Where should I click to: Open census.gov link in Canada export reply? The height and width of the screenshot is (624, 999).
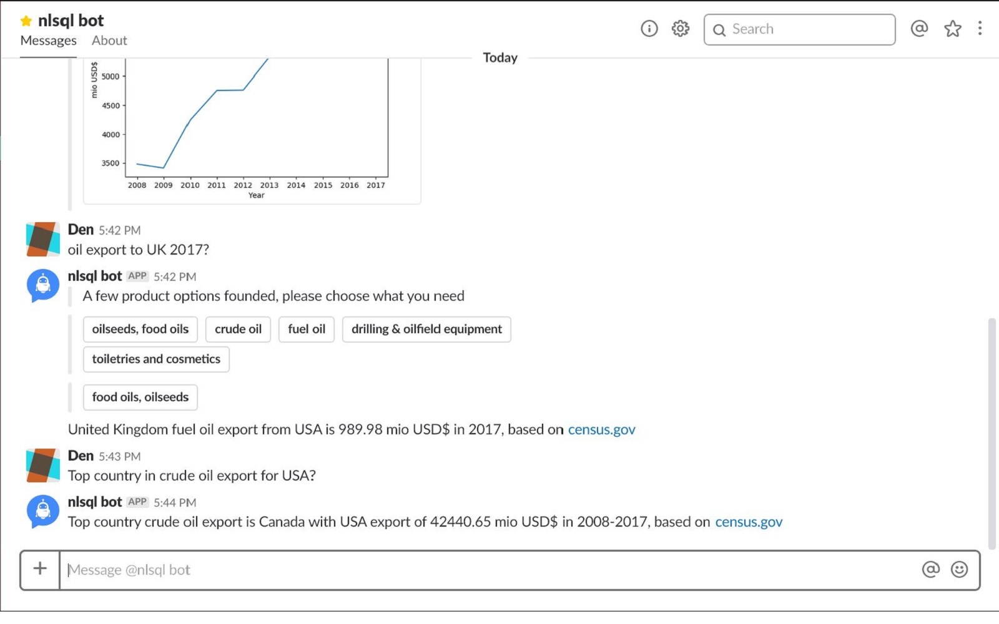749,522
